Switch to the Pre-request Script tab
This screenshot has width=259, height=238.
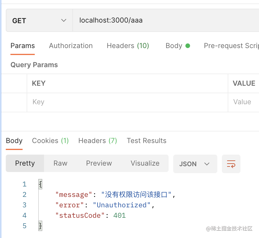tap(231, 46)
